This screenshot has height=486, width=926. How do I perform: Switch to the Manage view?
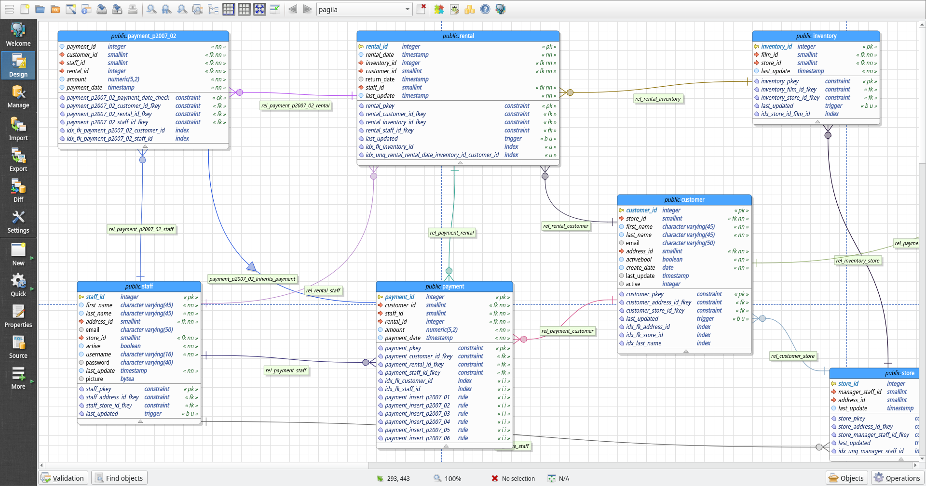[18, 96]
